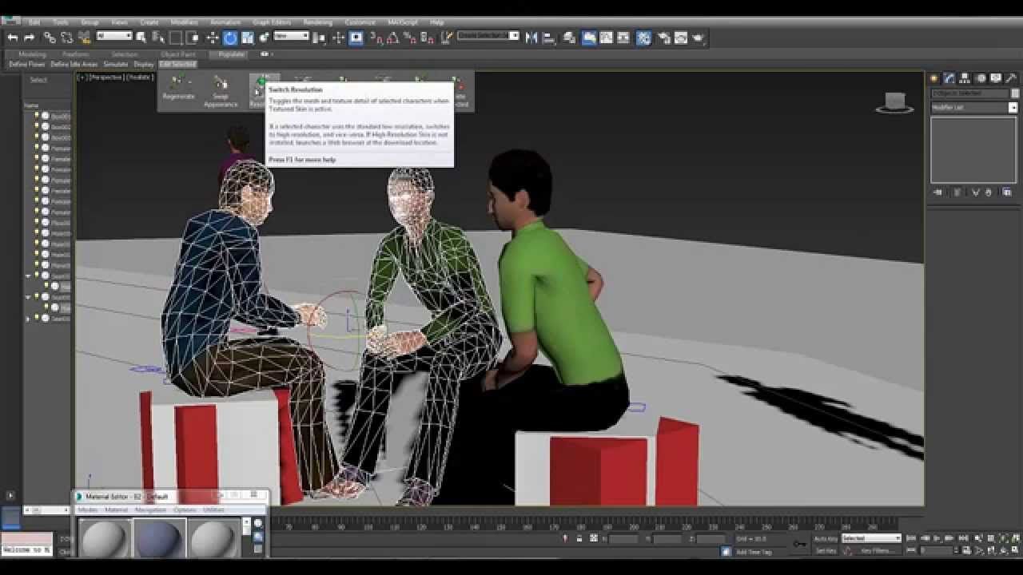
Task: Open the Hierarchy command panel tab
Action: click(x=965, y=78)
